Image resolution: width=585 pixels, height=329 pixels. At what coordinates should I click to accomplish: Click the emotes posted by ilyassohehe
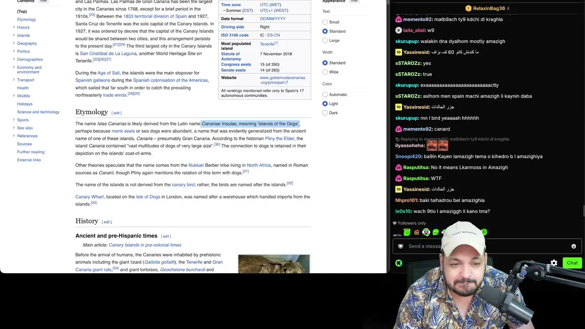click(437, 146)
